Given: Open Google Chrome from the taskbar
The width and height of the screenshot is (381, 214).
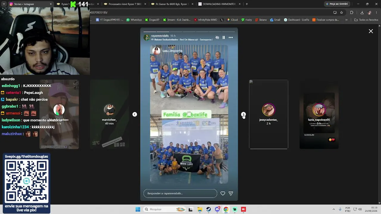Looking at the screenshot, I should coord(226,209).
